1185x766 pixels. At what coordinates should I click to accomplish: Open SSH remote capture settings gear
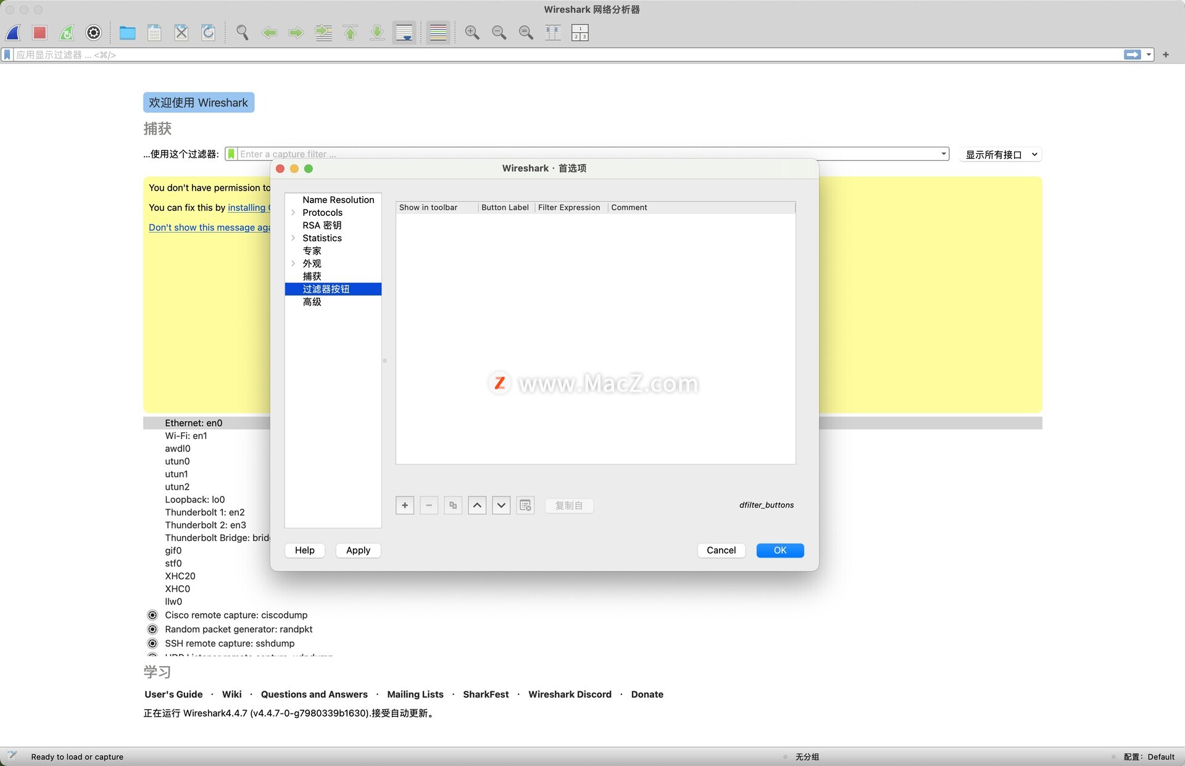click(152, 643)
